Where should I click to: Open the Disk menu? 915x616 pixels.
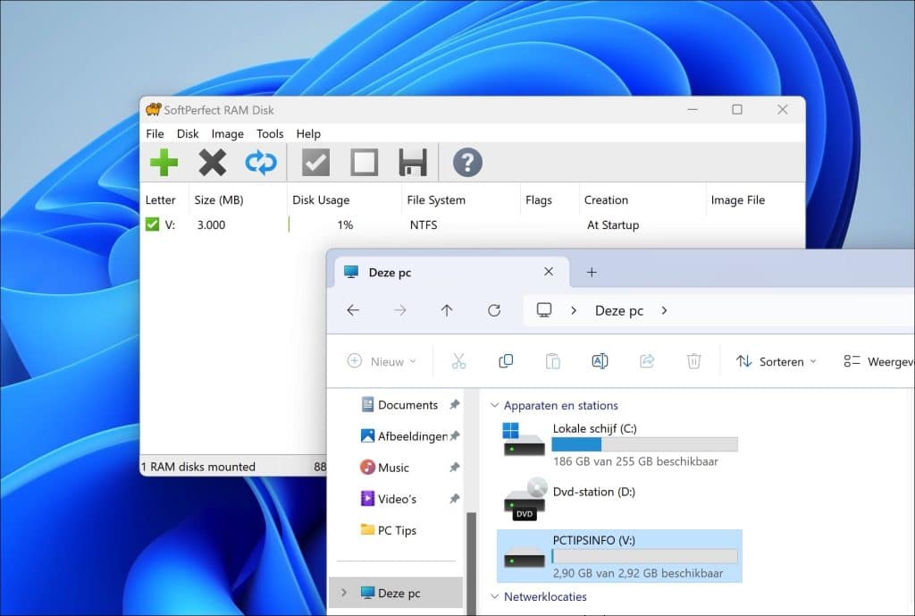click(188, 134)
